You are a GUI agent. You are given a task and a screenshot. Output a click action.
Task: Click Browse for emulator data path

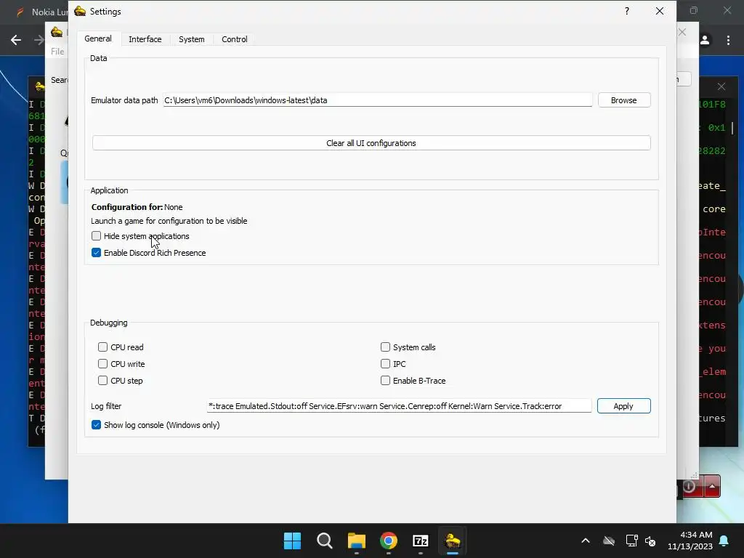[623, 100]
